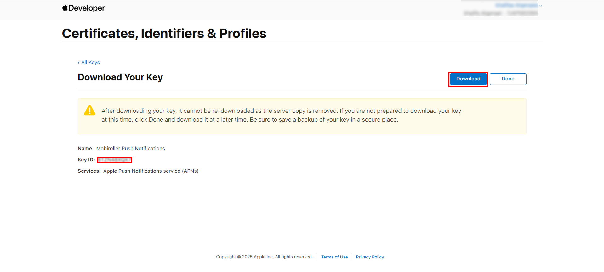Expand the account menu chevron at top right
The image size is (604, 272).
click(540, 6)
